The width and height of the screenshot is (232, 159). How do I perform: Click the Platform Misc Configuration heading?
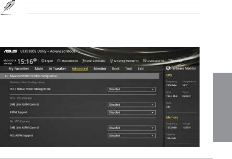click(27, 82)
